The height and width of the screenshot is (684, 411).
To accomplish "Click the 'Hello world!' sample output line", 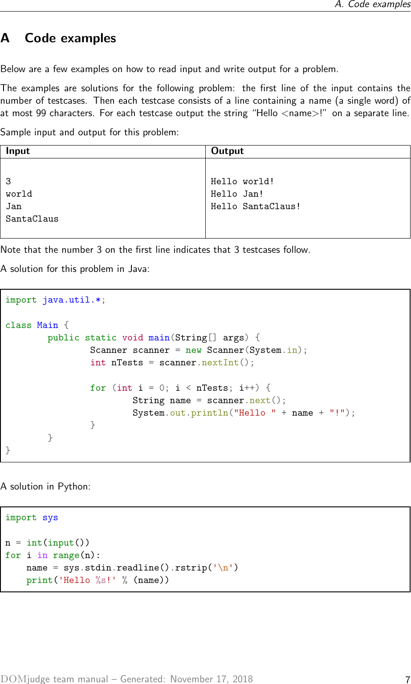I will (x=242, y=182).
